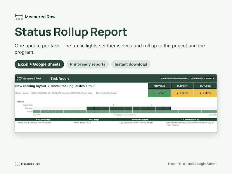Click the Countermeasures column header
This screenshot has height=174, width=232.
coord(190,120)
